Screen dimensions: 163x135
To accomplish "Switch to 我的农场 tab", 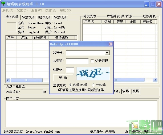I will [12, 17].
